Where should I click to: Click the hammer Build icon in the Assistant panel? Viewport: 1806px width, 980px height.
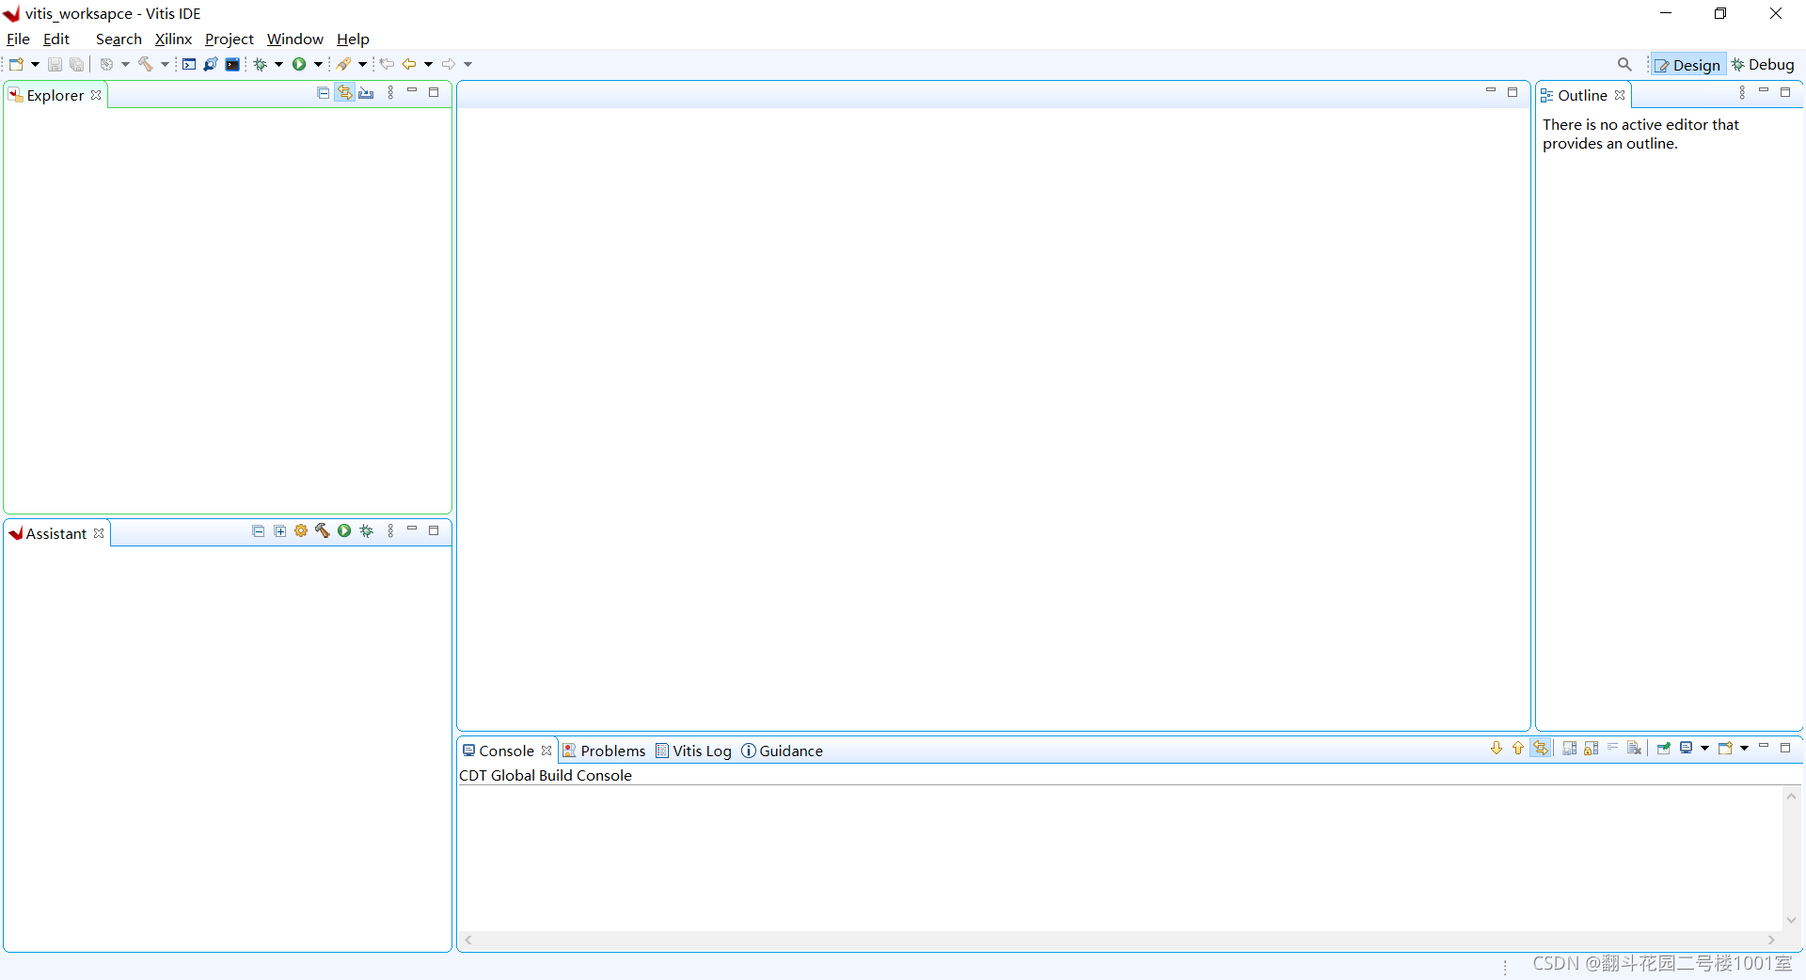coord(323,530)
